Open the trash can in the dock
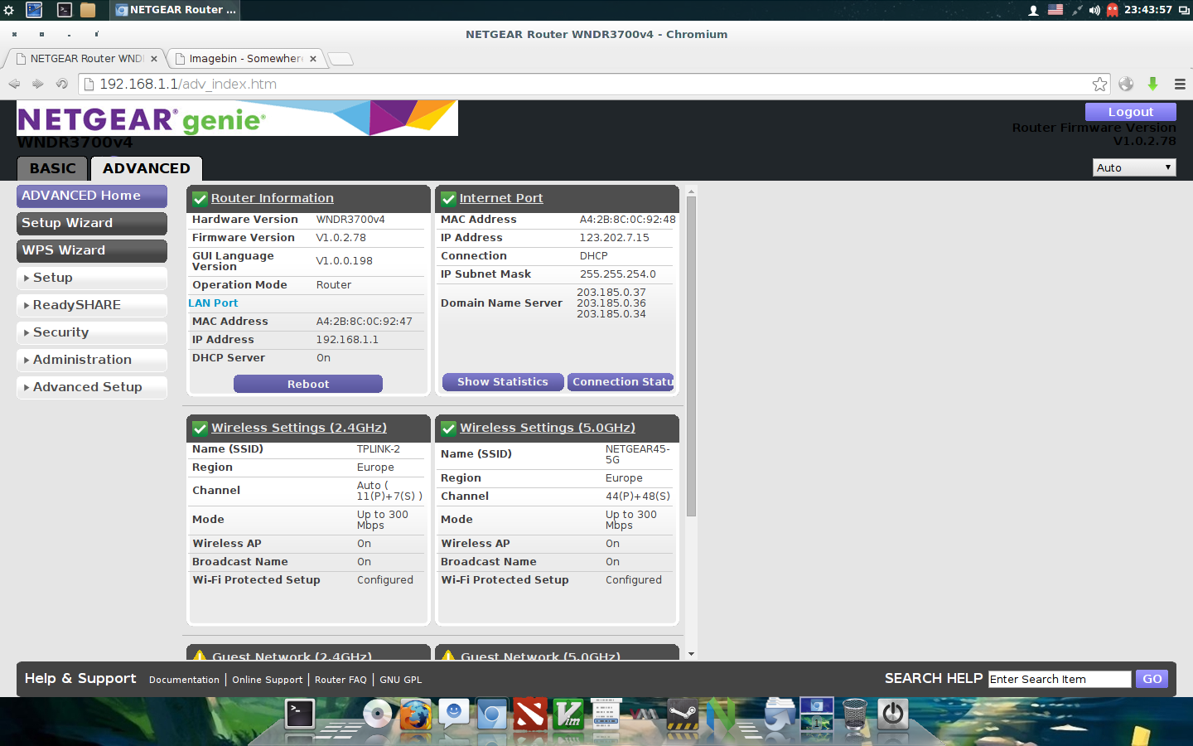The width and height of the screenshot is (1193, 746). click(854, 714)
